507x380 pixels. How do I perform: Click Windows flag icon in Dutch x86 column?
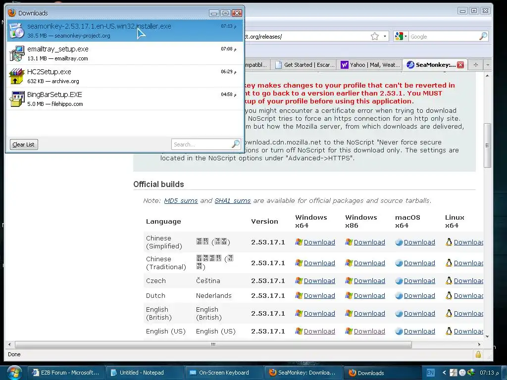click(x=349, y=295)
